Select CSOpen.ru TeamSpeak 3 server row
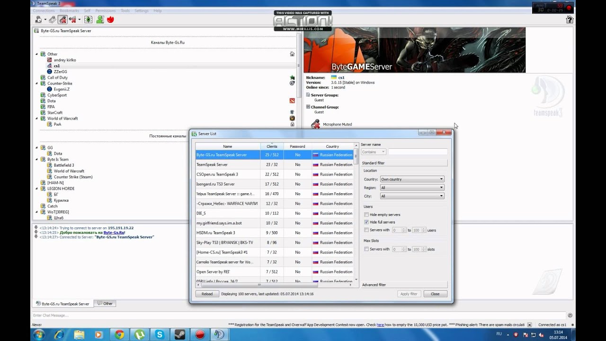The image size is (606, 341). click(x=275, y=174)
